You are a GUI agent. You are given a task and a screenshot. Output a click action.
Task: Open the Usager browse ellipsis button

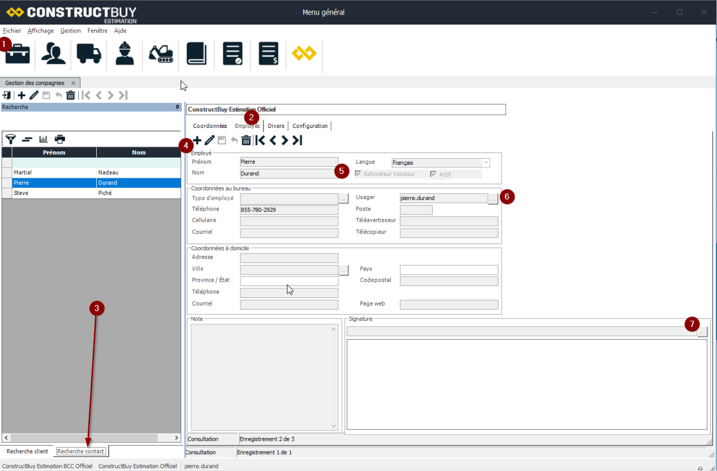[493, 198]
